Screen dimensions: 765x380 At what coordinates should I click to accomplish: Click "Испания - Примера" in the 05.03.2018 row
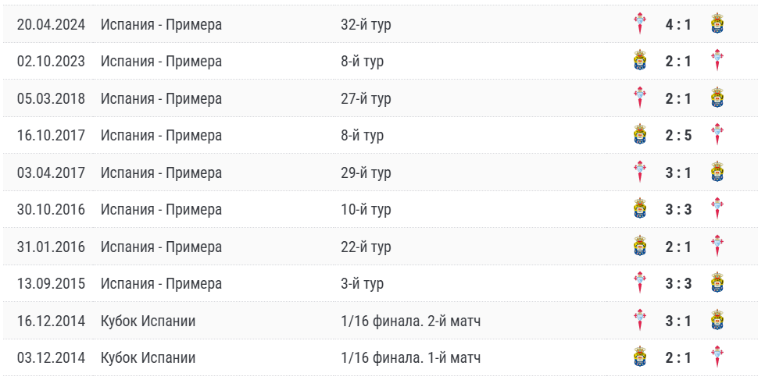pyautogui.click(x=161, y=98)
